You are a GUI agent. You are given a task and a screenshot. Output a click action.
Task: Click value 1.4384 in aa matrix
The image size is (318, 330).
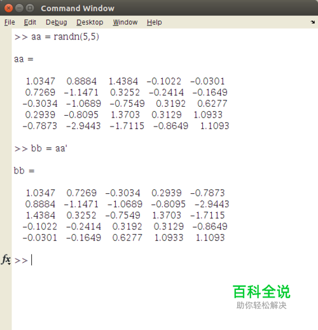coord(123,81)
